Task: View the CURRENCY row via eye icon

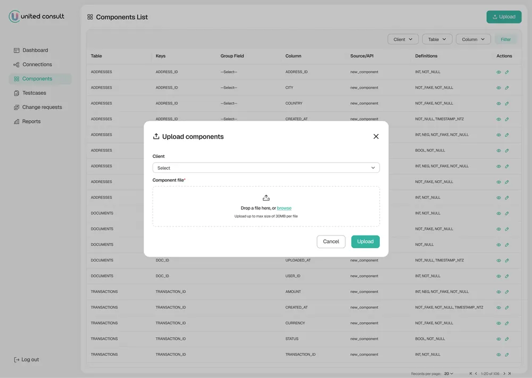Action: coord(498,323)
